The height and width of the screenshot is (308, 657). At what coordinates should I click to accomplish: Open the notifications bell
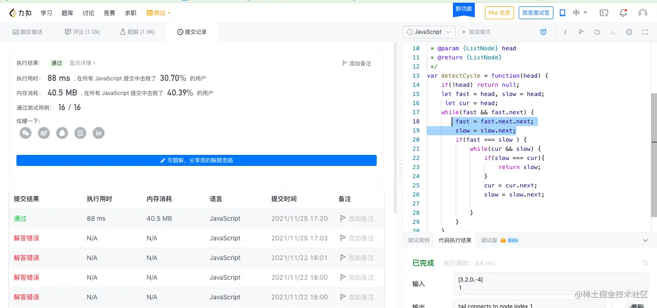(x=623, y=13)
